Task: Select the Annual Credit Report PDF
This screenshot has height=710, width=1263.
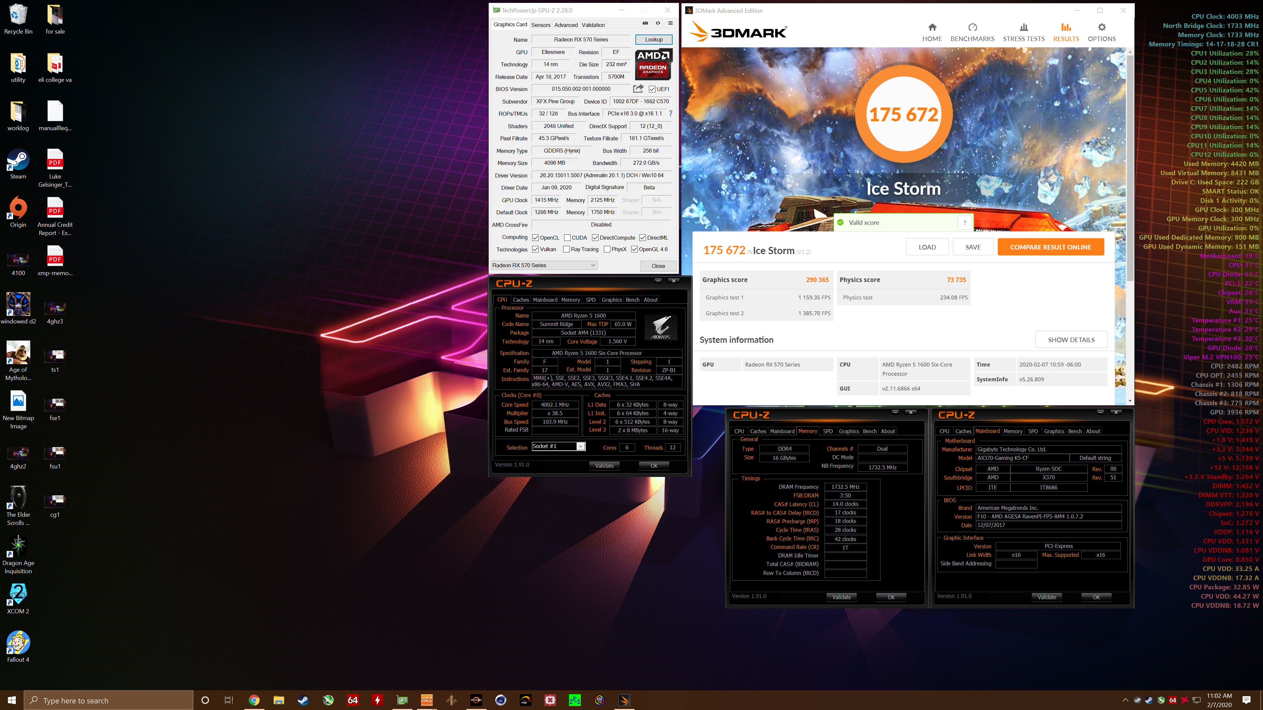Action: 55,216
